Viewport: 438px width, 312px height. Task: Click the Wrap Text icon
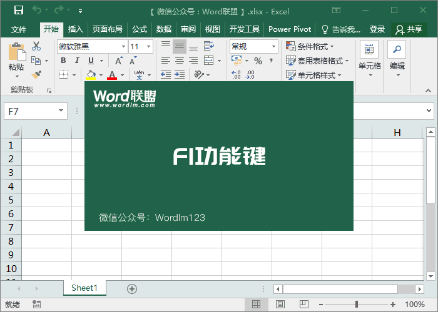[208, 46]
